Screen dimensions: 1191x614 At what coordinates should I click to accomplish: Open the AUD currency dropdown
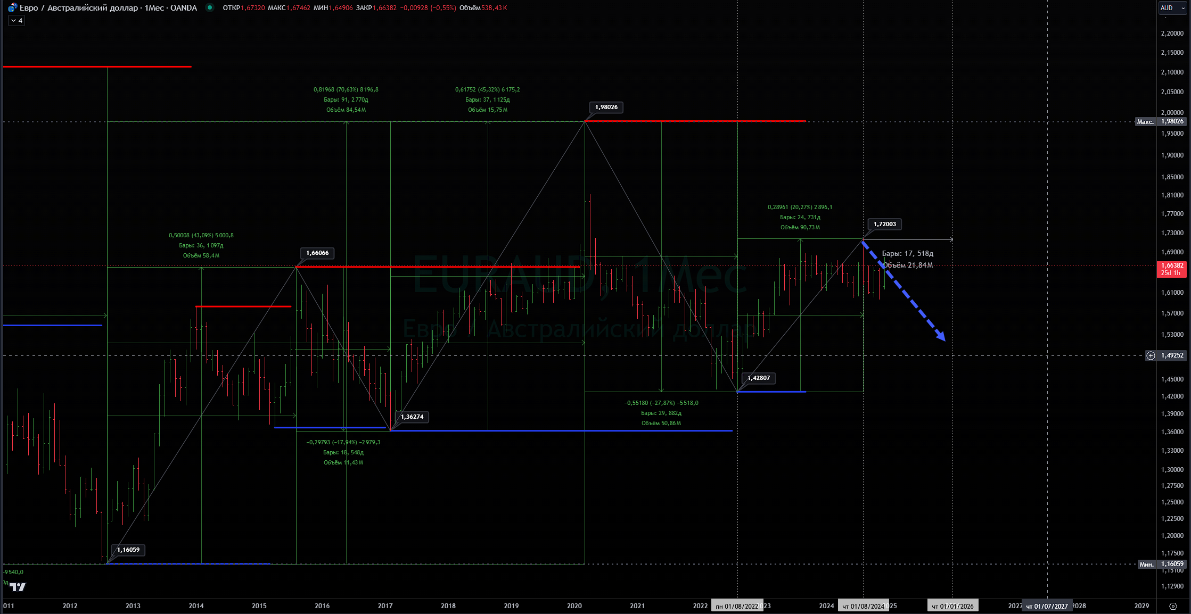[1173, 8]
